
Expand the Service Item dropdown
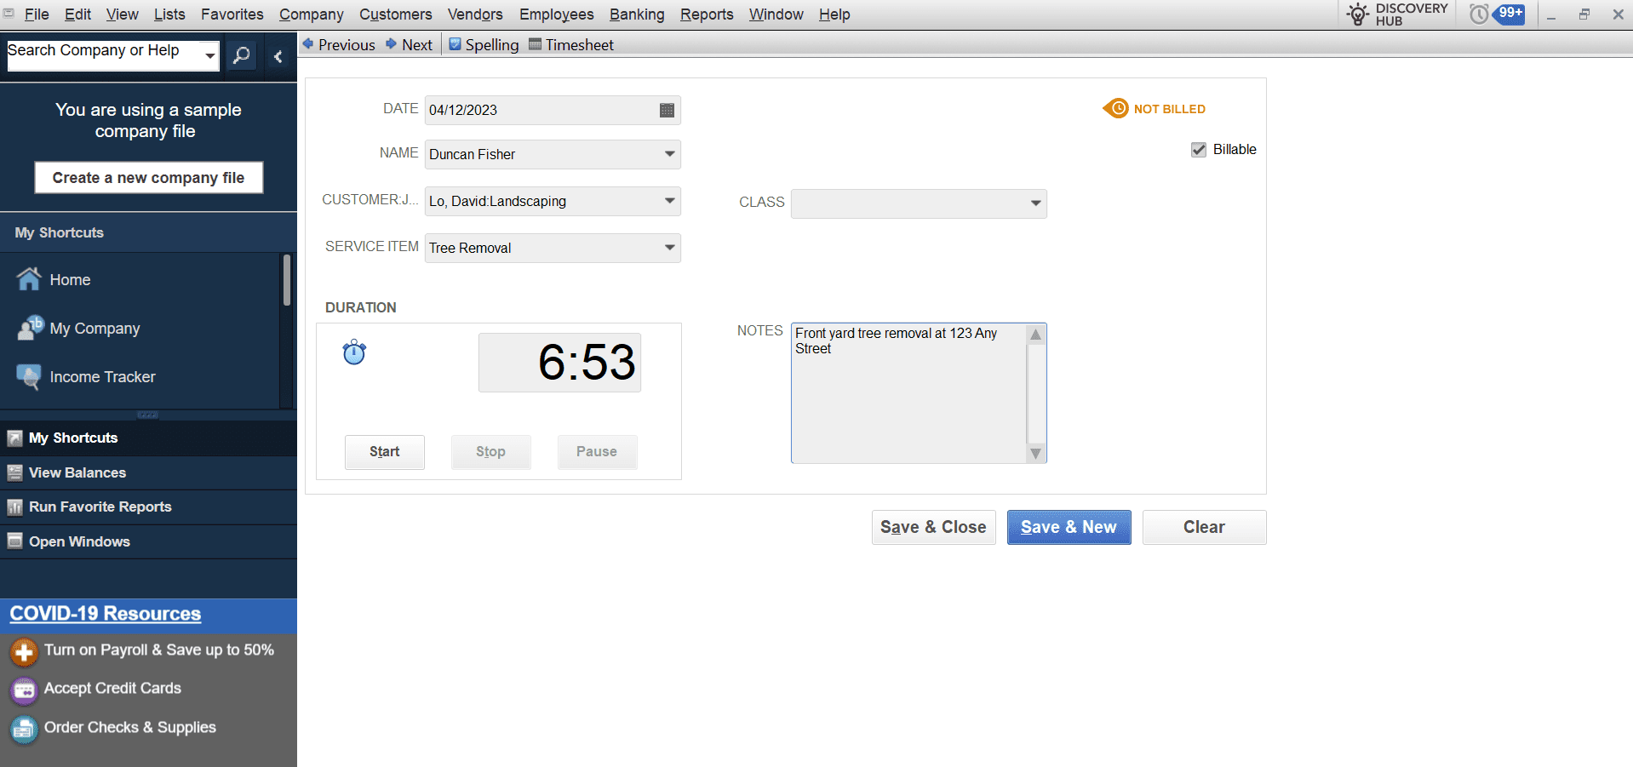coord(670,248)
